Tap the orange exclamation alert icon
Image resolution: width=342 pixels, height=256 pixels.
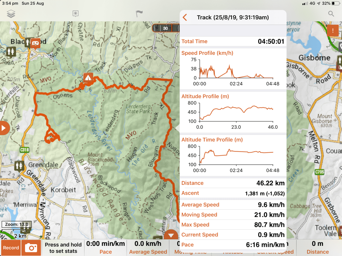click(332, 31)
